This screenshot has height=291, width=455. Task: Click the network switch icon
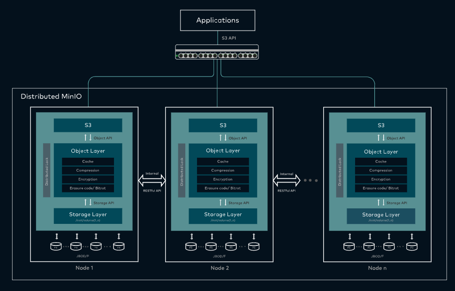[x=217, y=52]
